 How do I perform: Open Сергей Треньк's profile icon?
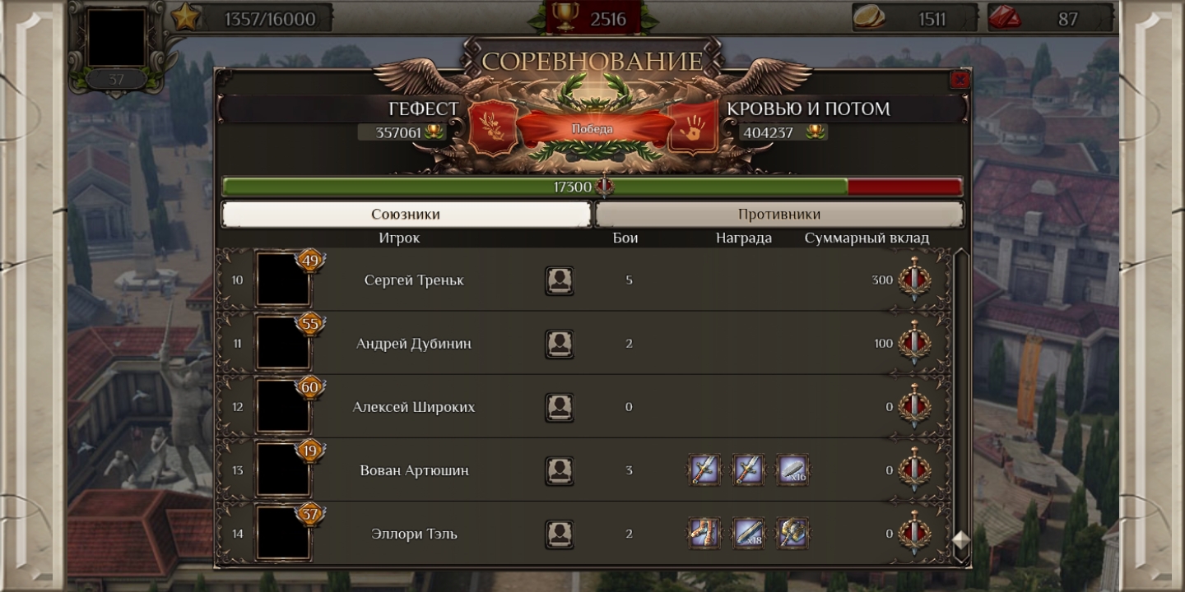pyautogui.click(x=560, y=280)
